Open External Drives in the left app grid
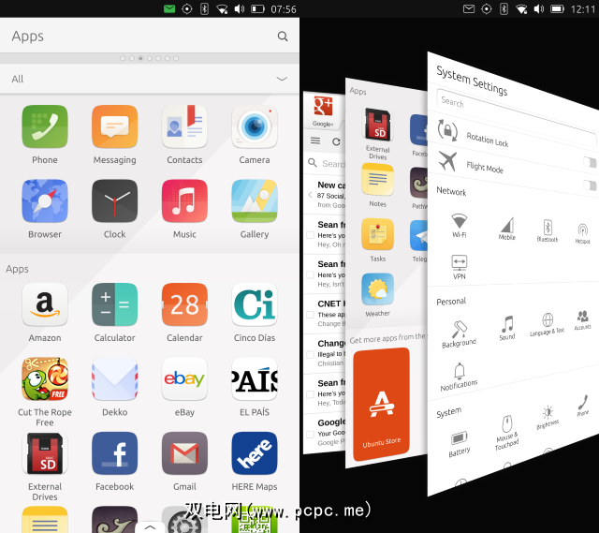 point(45,453)
